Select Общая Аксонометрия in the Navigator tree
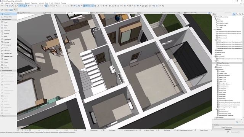Screen dimensions: 244x137 pyautogui.click(x=224, y=65)
